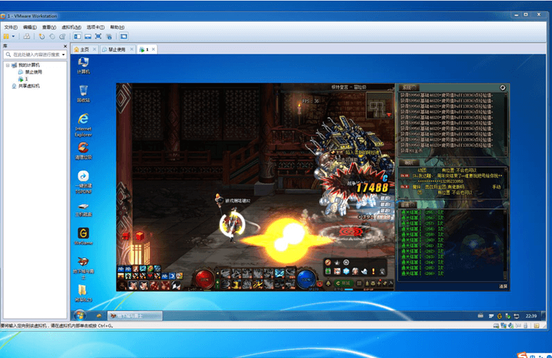This screenshot has width=552, height=358.
Task: Select 禁止使用 VM in library tree
Action: (30, 72)
